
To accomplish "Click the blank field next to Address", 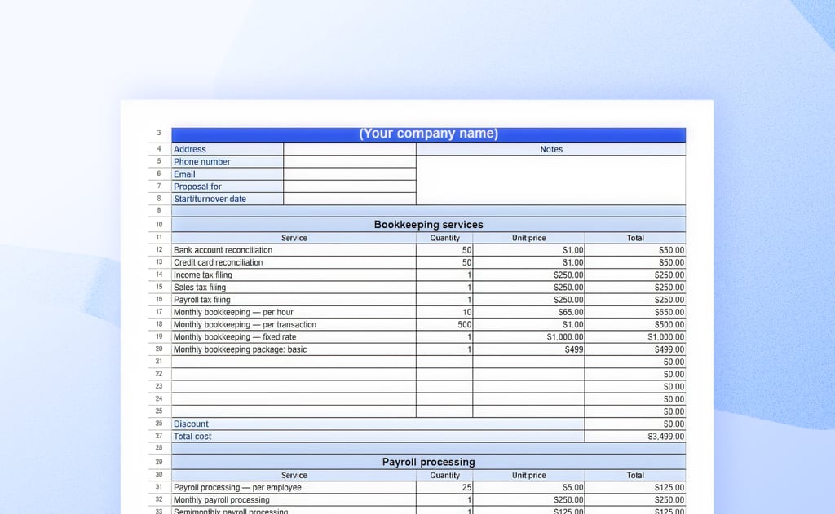I will click(349, 150).
